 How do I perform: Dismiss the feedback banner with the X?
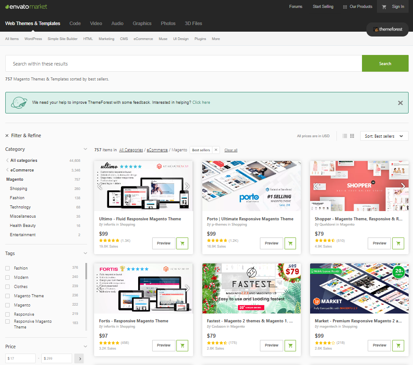point(400,102)
